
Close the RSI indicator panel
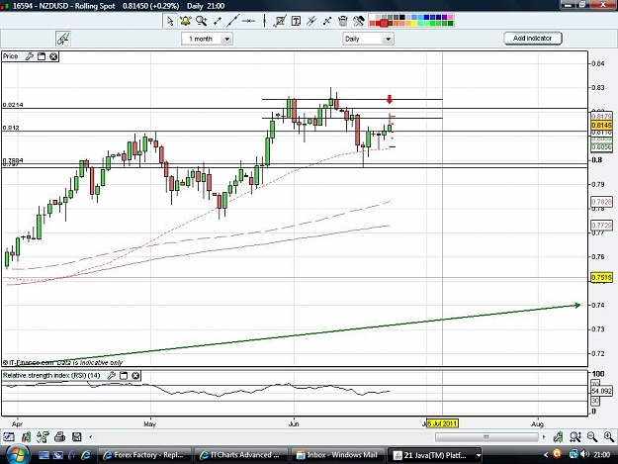pos(135,375)
